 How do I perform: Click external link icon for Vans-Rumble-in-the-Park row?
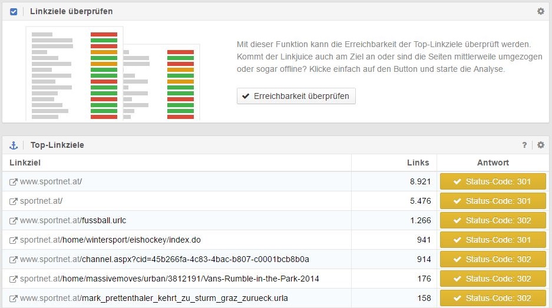coord(14,279)
